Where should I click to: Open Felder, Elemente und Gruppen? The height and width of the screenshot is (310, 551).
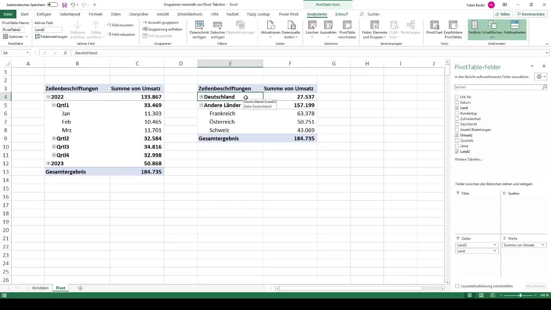tap(375, 30)
